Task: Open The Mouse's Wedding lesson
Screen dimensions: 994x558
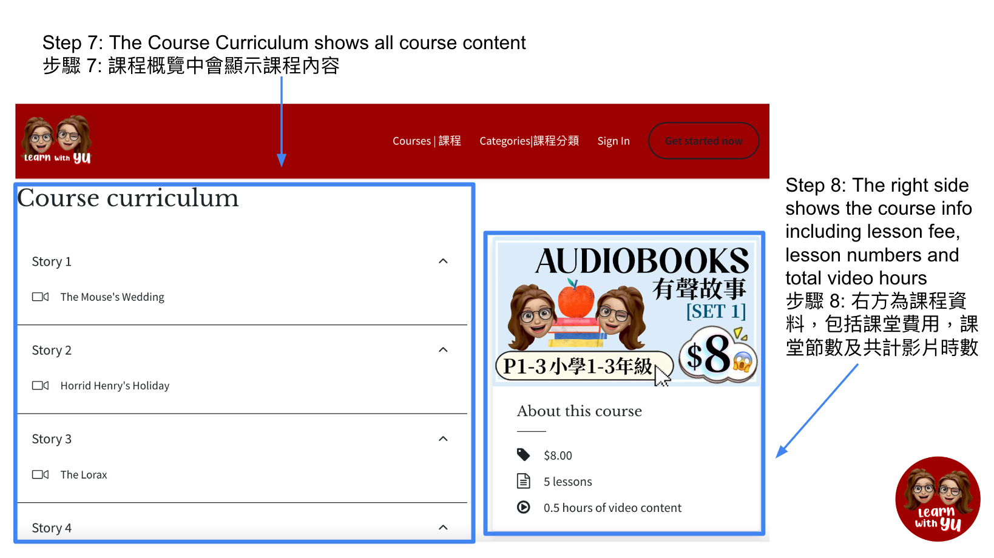Action: coord(112,297)
